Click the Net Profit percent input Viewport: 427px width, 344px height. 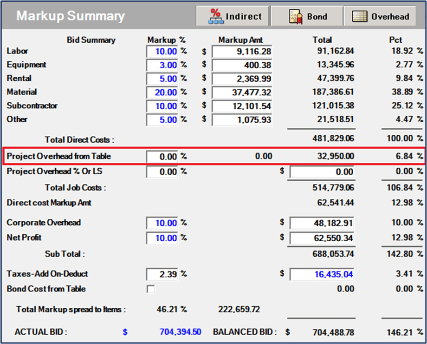[162, 238]
